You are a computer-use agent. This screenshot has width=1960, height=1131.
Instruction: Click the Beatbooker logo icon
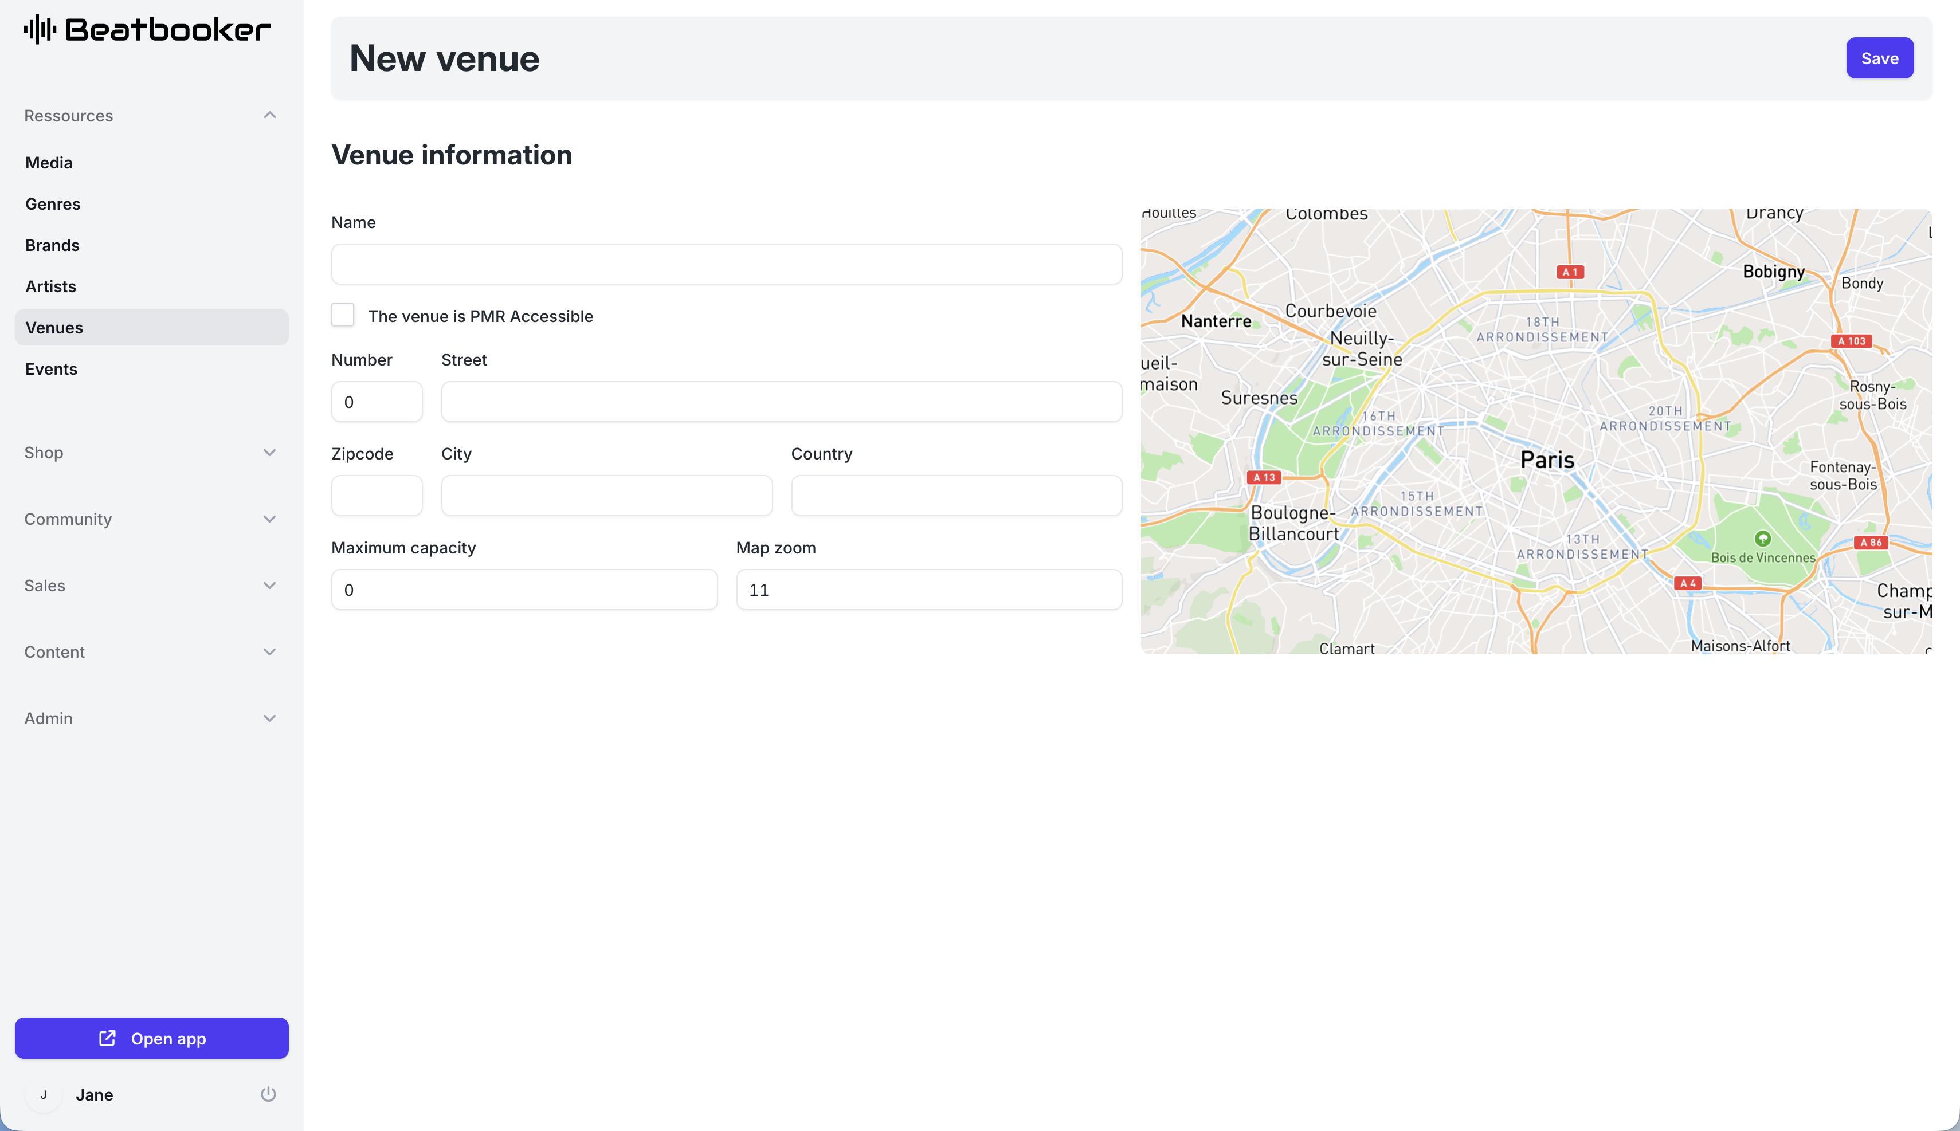[x=40, y=30]
